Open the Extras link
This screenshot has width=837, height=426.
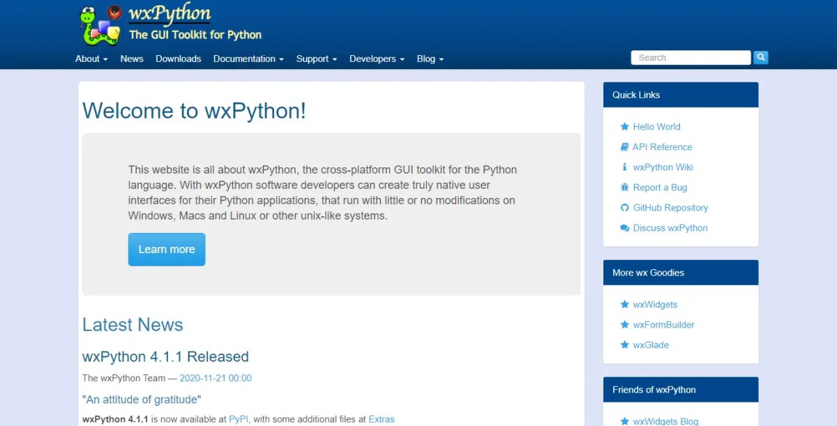coord(382,419)
